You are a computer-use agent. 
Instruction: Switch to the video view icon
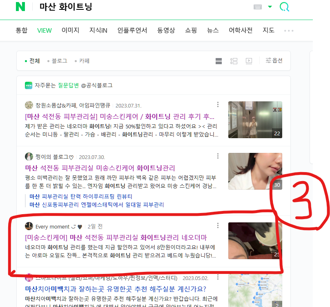coord(249,61)
